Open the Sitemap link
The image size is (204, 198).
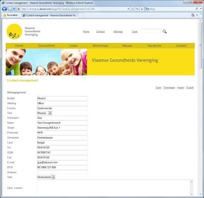pos(118,32)
